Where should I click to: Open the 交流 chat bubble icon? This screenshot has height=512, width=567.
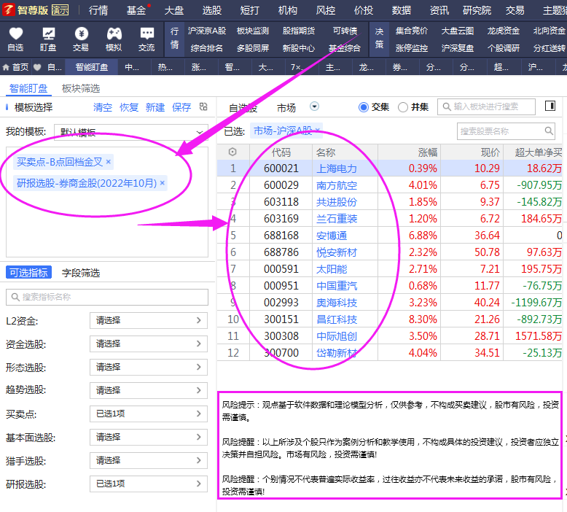[x=146, y=34]
